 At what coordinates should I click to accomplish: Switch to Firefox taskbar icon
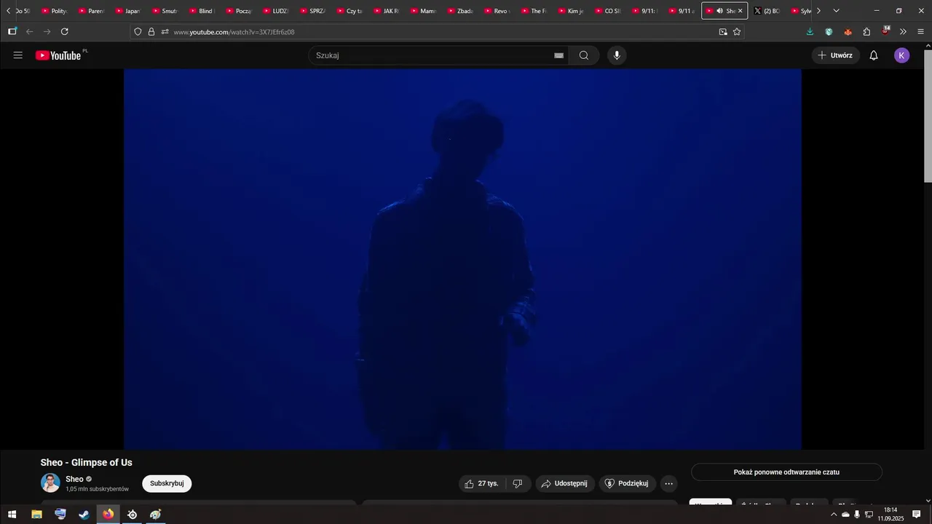[x=108, y=515]
